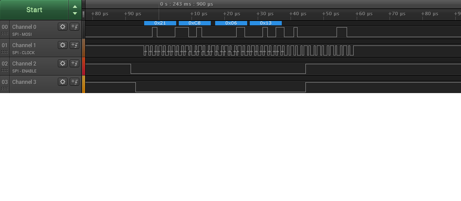Click the Channel 2 red color strip
Image resolution: width=461 pixels, height=201 pixels.
click(84, 66)
